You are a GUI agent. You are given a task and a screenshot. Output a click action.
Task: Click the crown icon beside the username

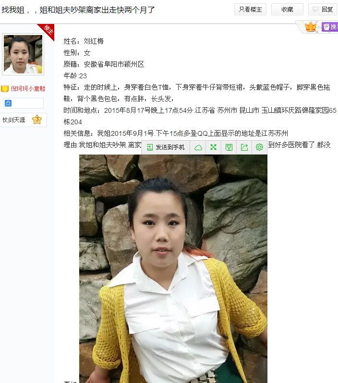tap(5, 88)
